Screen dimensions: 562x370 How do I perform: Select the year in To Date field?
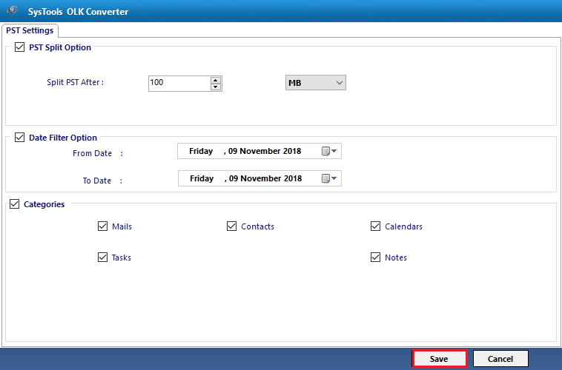(291, 178)
